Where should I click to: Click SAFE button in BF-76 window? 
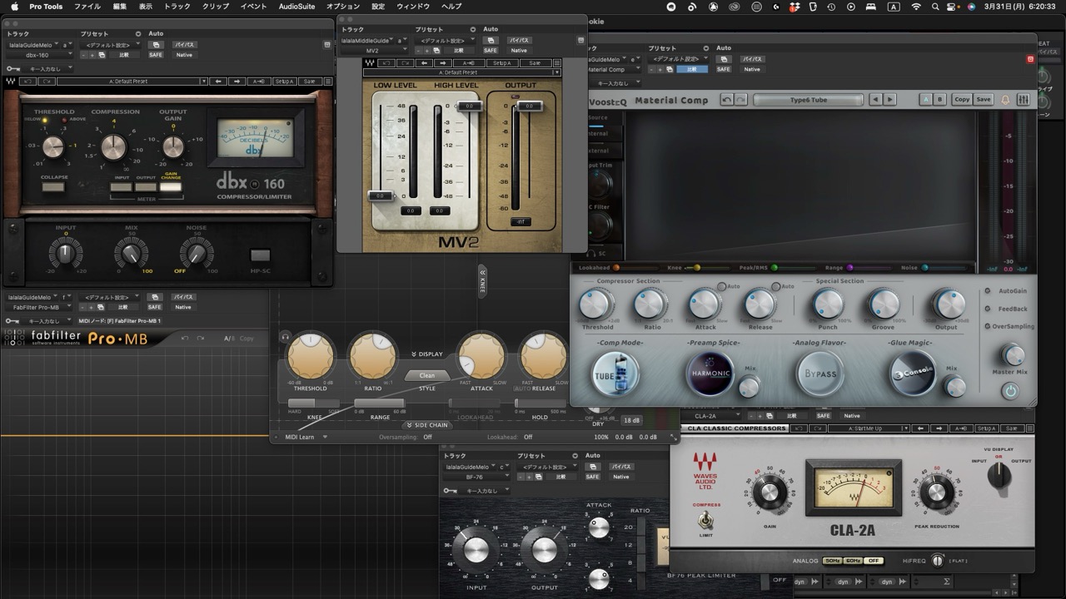(592, 477)
